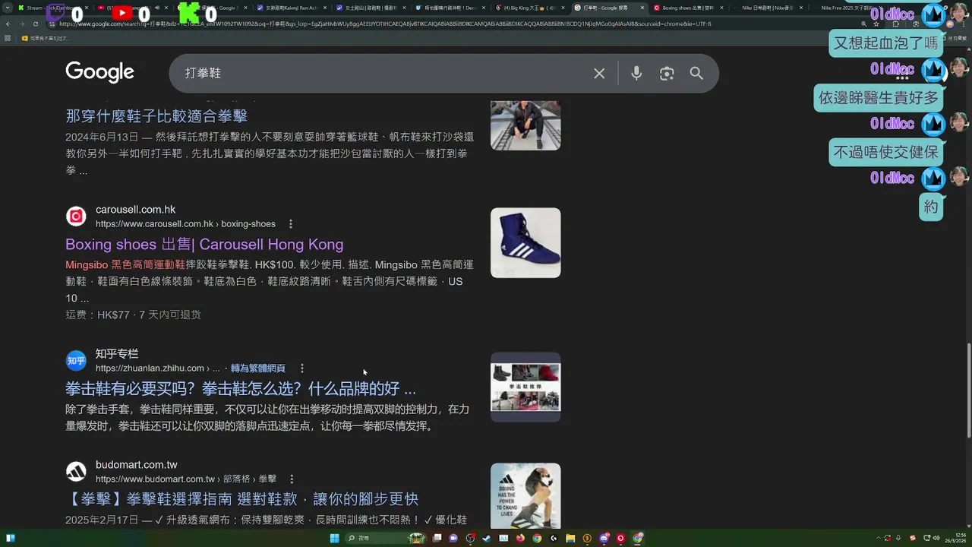Open the 拳击鞋有必要买吗 Zhihu result
The width and height of the screenshot is (972, 547).
[241, 389]
